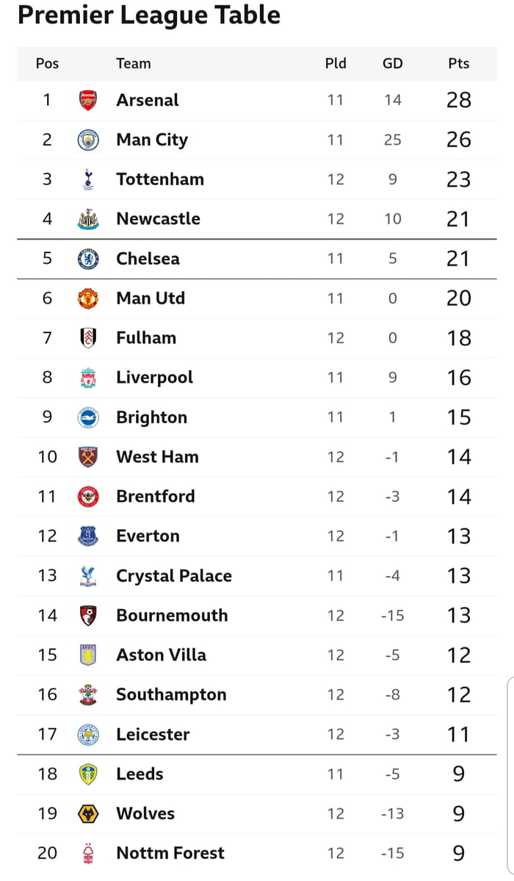
Task: Open the Brighton team page link
Action: pos(151,417)
